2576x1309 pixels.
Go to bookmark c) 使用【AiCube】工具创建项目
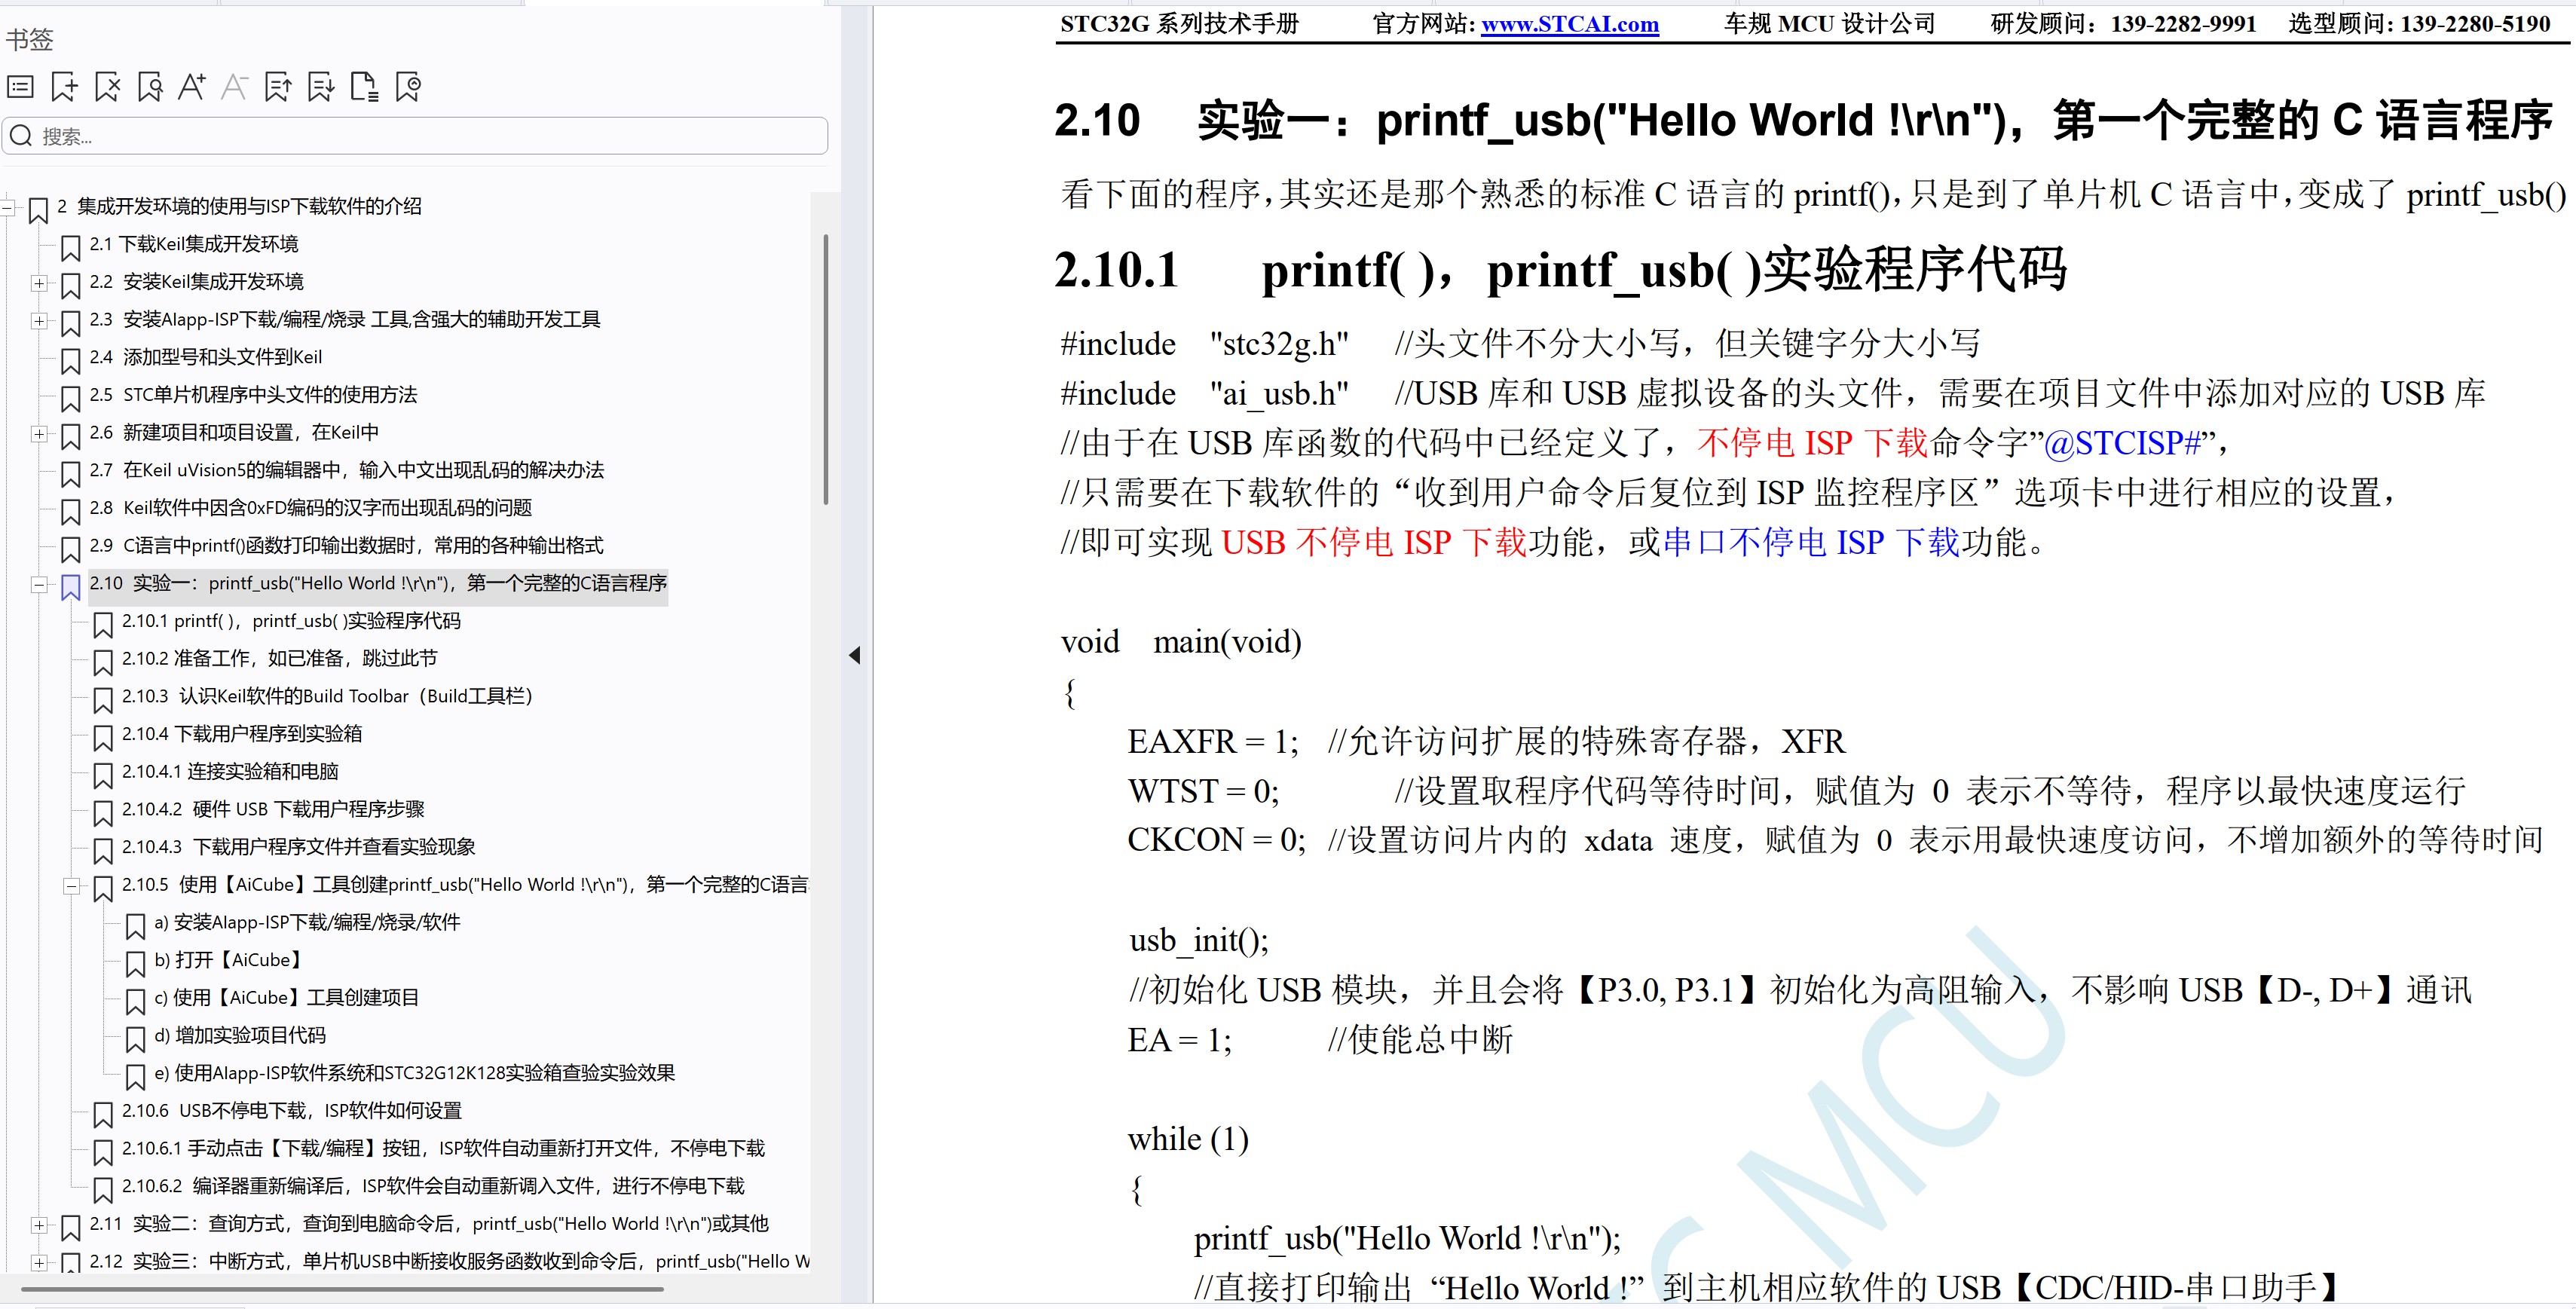286,998
